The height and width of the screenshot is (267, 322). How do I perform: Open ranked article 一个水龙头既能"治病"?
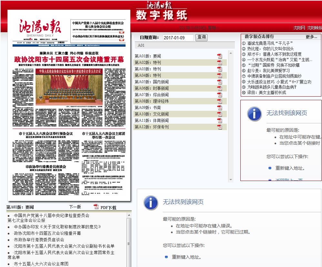(x=279, y=60)
